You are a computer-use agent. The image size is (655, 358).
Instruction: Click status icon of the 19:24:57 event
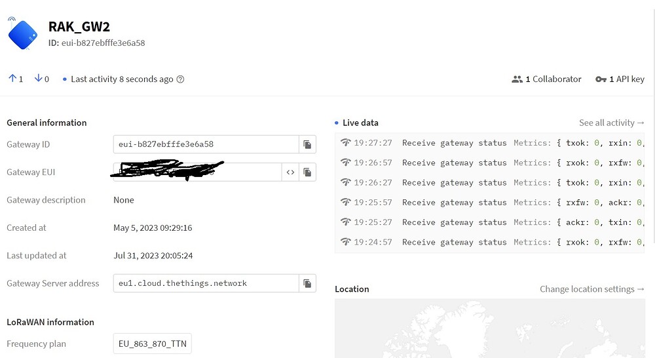[345, 242]
